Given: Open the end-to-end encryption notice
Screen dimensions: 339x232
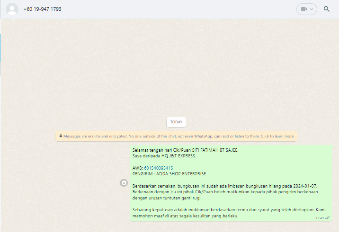Looking at the screenshot, I should tap(176, 136).
